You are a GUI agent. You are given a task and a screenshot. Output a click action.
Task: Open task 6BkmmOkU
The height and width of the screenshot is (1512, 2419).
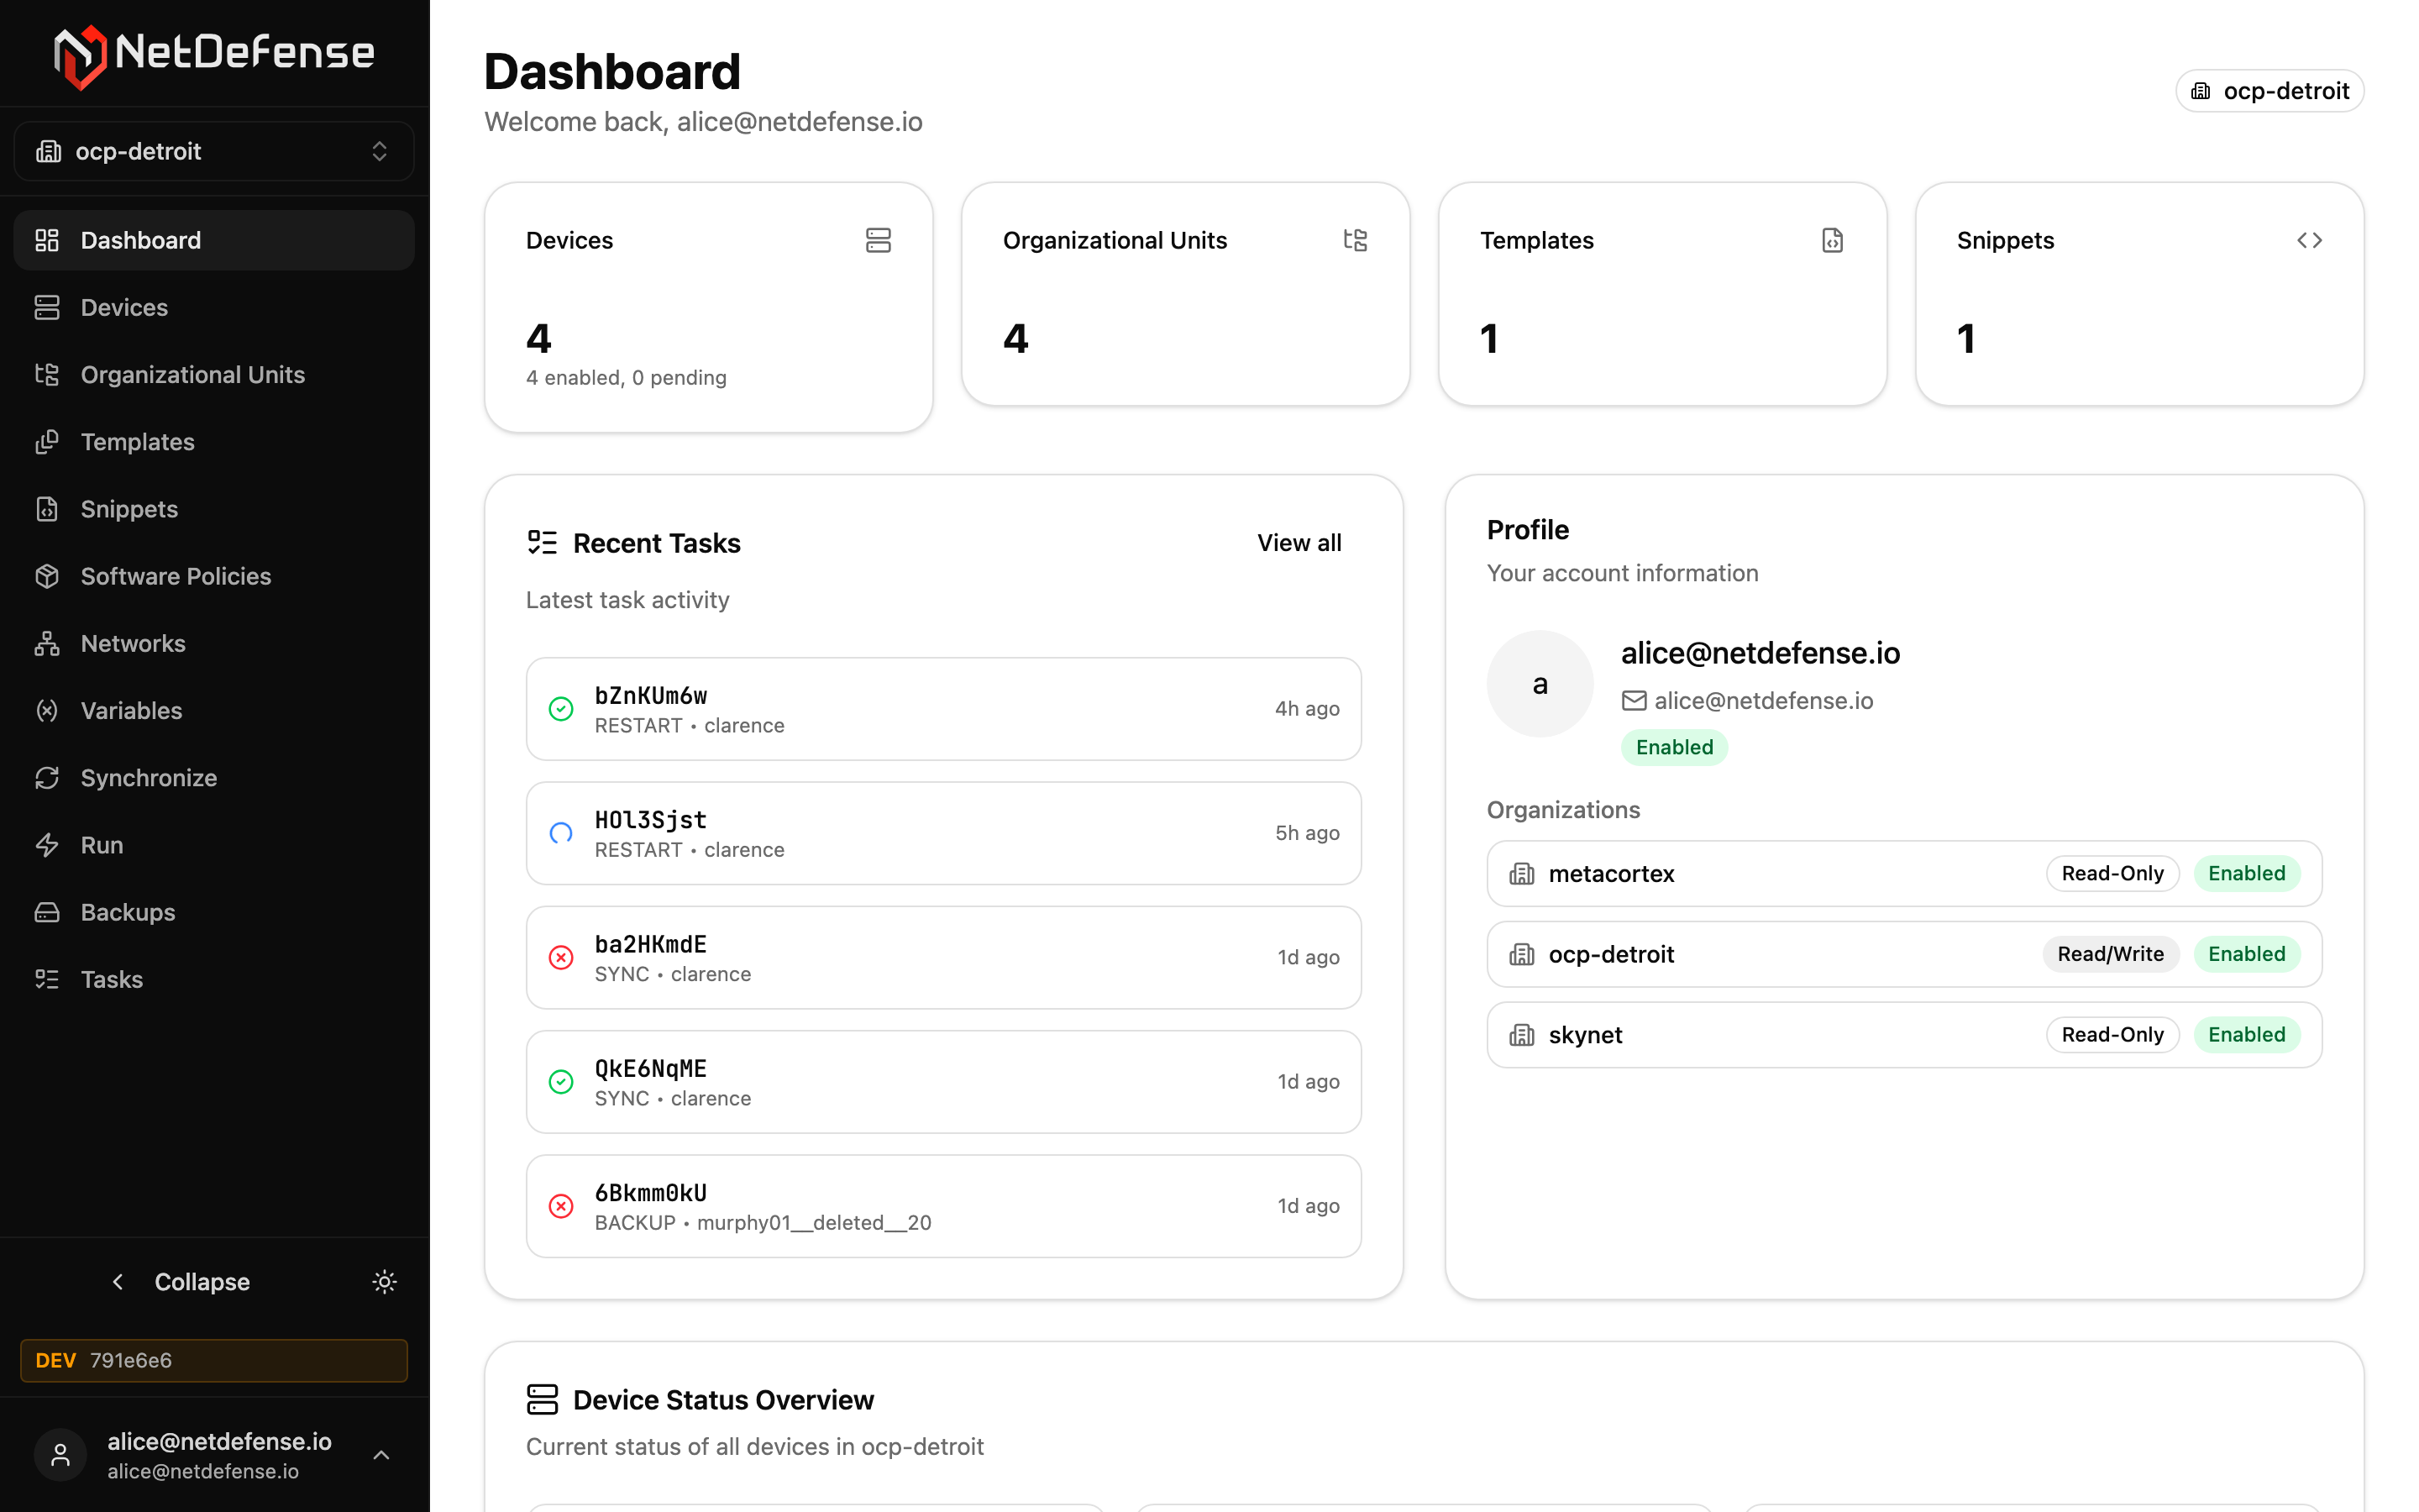point(943,1206)
